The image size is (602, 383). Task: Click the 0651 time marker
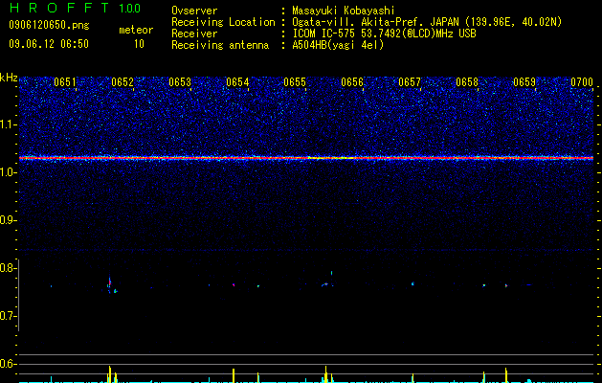click(65, 82)
